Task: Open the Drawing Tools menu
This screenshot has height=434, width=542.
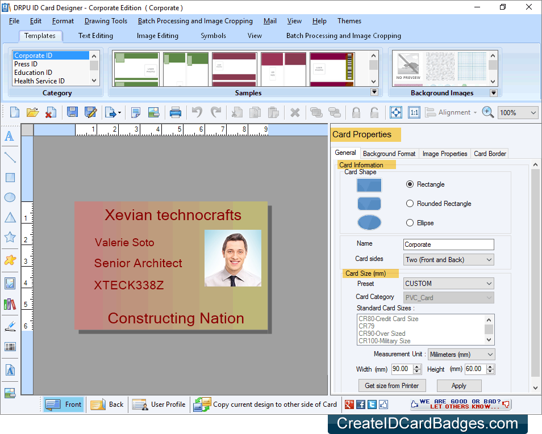Action: coord(106,21)
